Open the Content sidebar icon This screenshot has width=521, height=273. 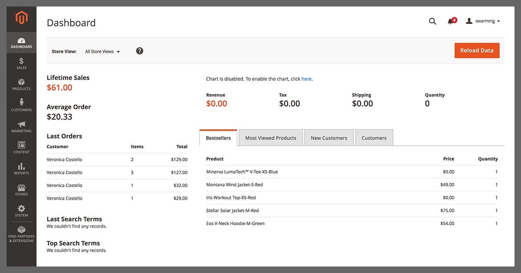[x=21, y=145]
